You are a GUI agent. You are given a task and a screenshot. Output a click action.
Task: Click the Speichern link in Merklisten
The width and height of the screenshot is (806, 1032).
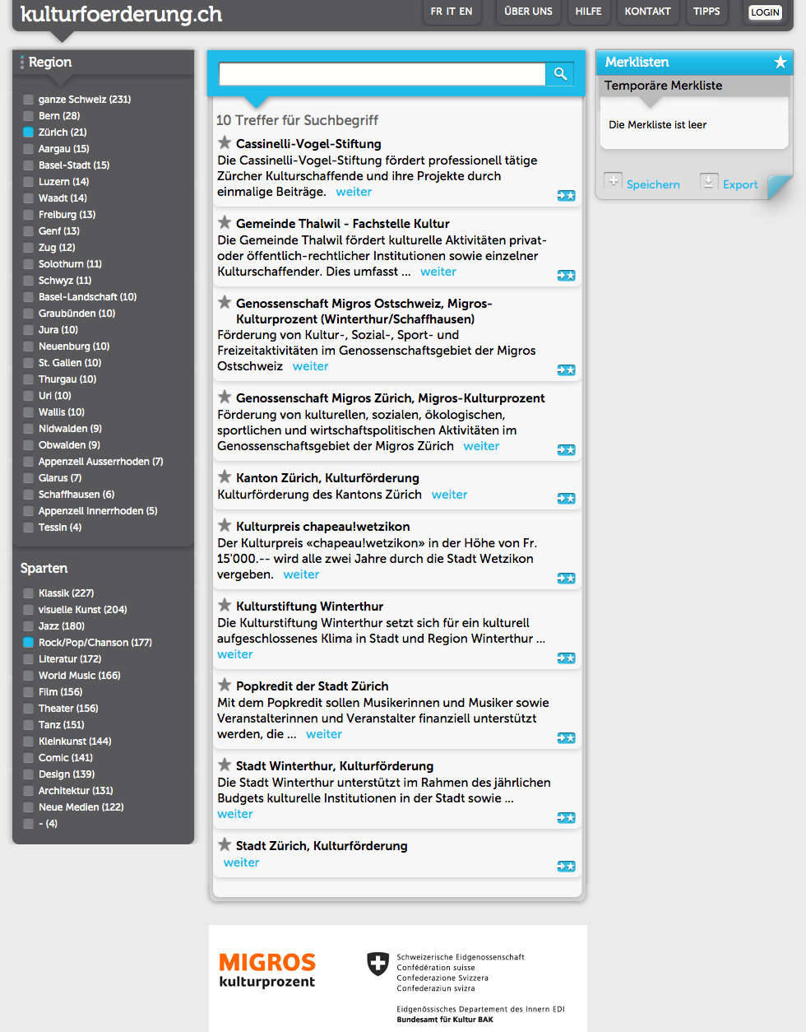tap(653, 184)
